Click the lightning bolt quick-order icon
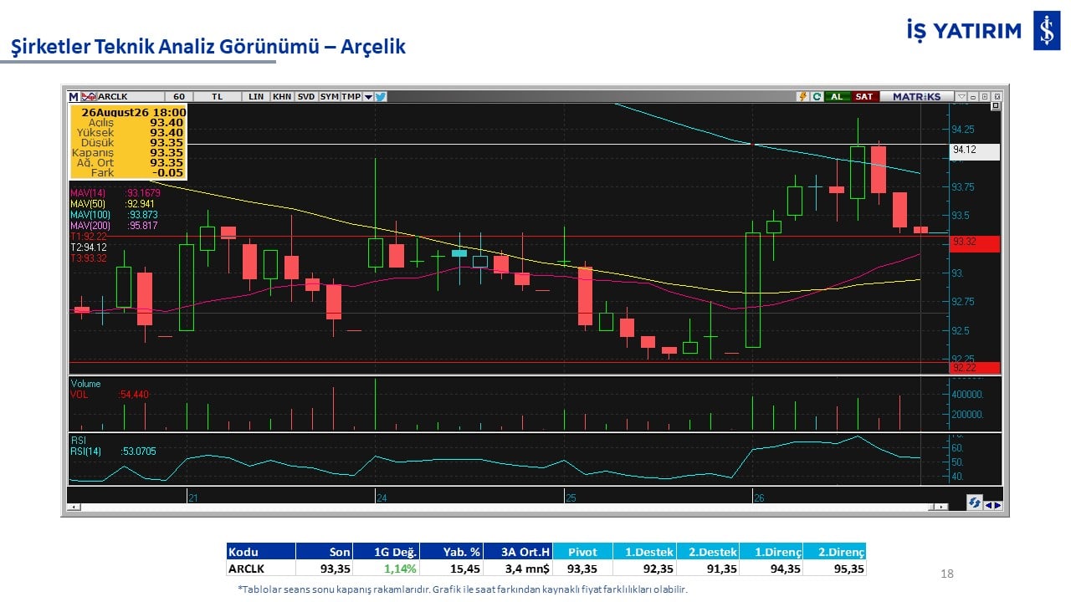This screenshot has width=1071, height=602. pos(803,96)
